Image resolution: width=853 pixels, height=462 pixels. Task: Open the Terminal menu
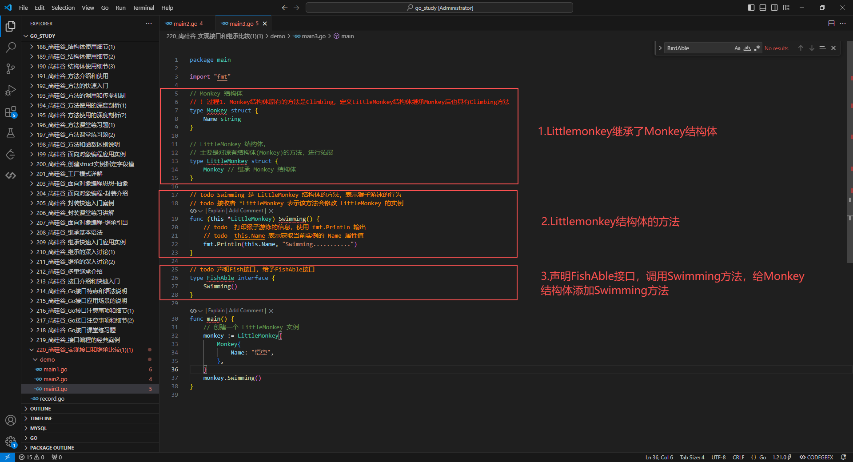[x=143, y=8]
